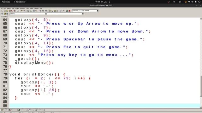Image resolution: width=202 pixels, height=113 pixels.
Task: Click the Insert icon on second toolbar row
Action: tap(2, 13)
